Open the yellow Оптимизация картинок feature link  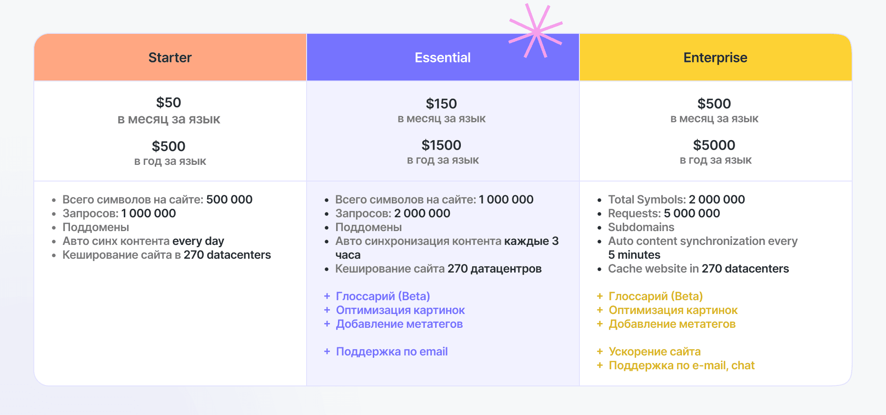coord(673,310)
